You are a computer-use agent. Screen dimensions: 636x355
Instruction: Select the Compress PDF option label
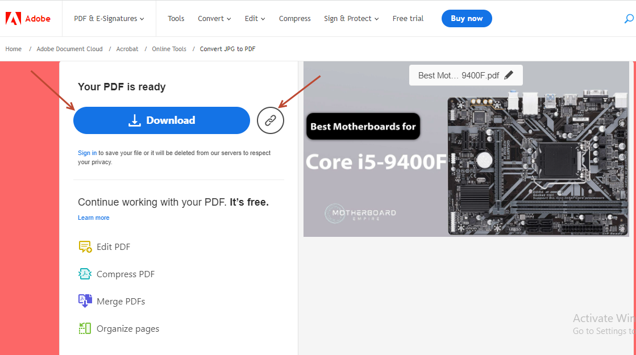[126, 274]
